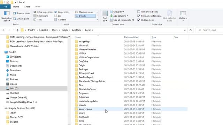Screen dimensions: 223x125
Task: Open 3D Objects in navigation pane
Action: tap(15, 57)
